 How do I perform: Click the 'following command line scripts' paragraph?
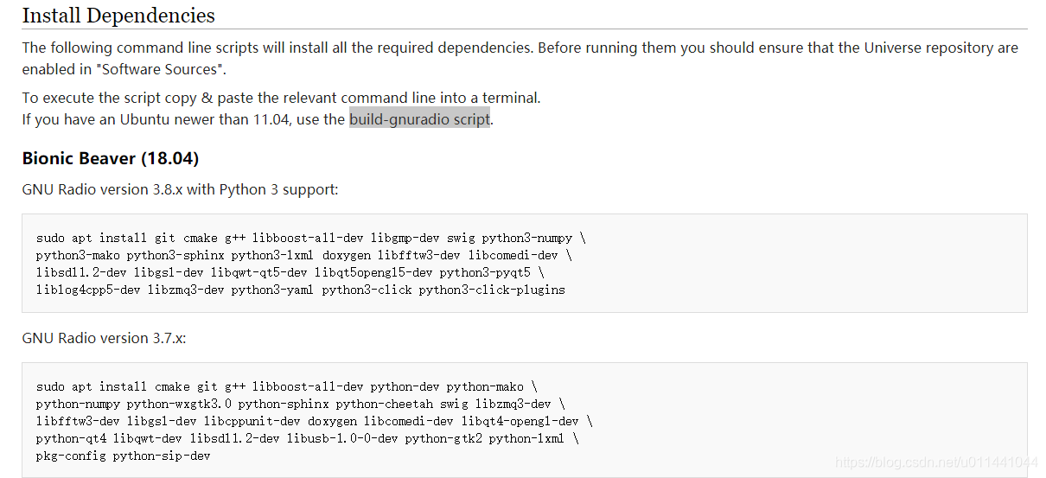pyautogui.click(x=520, y=58)
